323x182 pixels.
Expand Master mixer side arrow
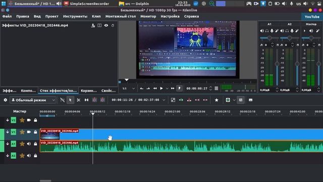pos(305,31)
